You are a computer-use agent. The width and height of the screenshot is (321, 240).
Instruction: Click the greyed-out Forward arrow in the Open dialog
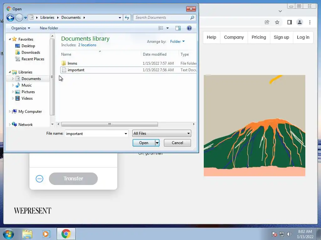click(x=19, y=17)
